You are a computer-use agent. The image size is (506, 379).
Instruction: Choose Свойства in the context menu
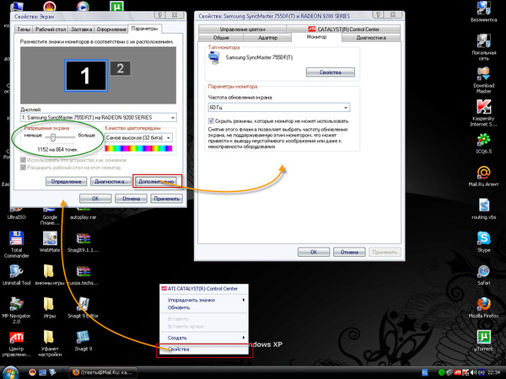click(204, 350)
